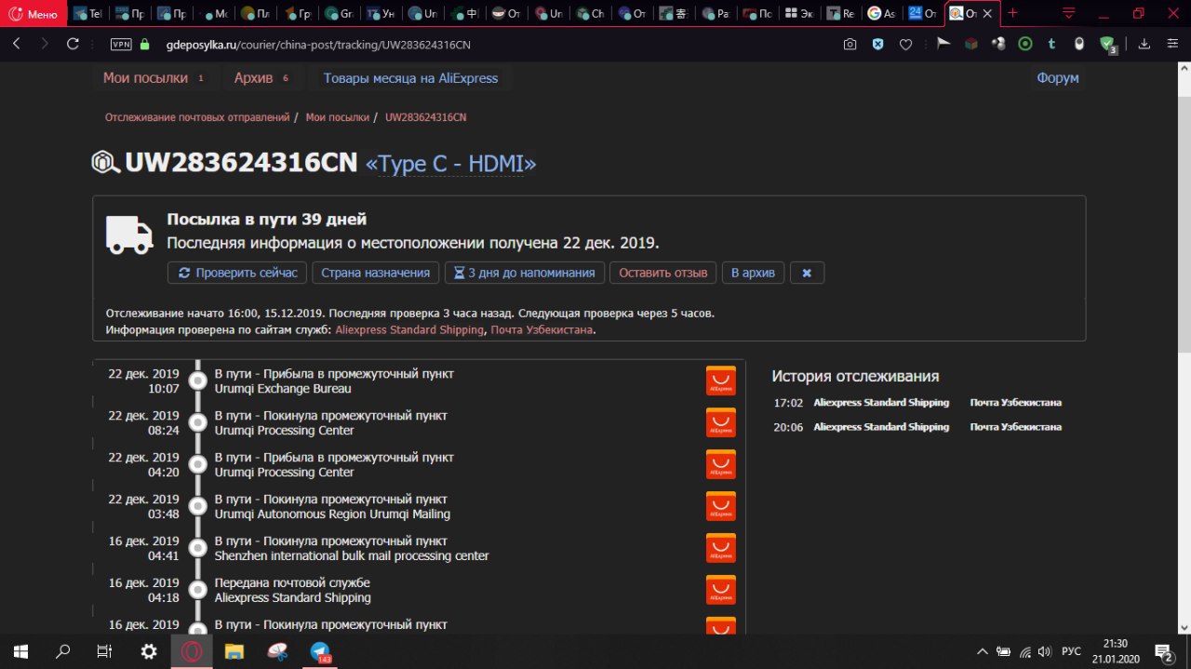Click the UW283624316CN breadcrumb link

coord(425,117)
